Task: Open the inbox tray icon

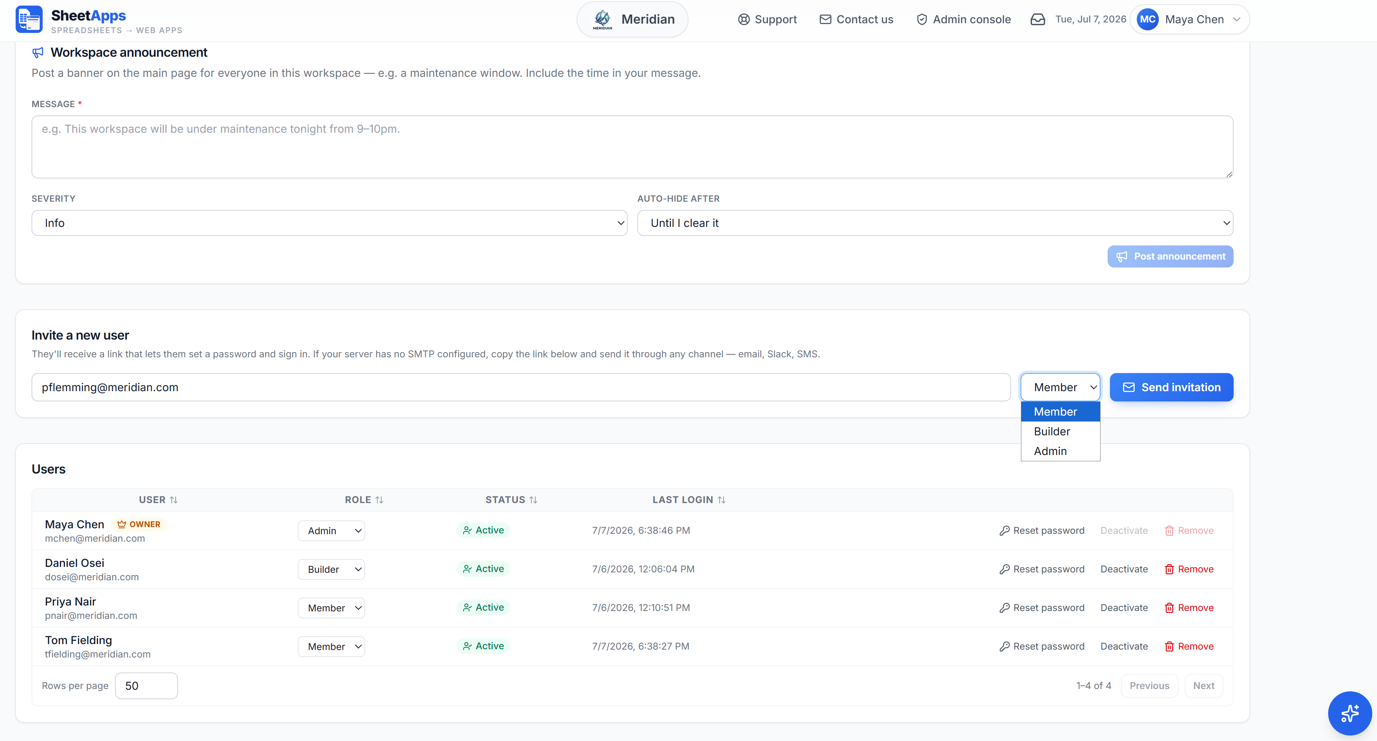Action: click(x=1037, y=19)
